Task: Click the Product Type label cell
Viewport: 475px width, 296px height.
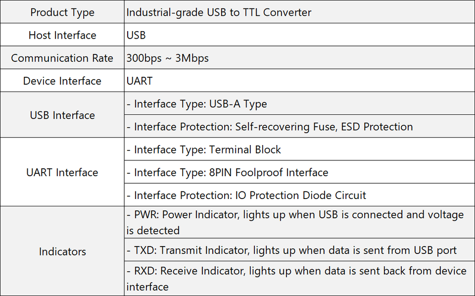Action: (x=62, y=12)
